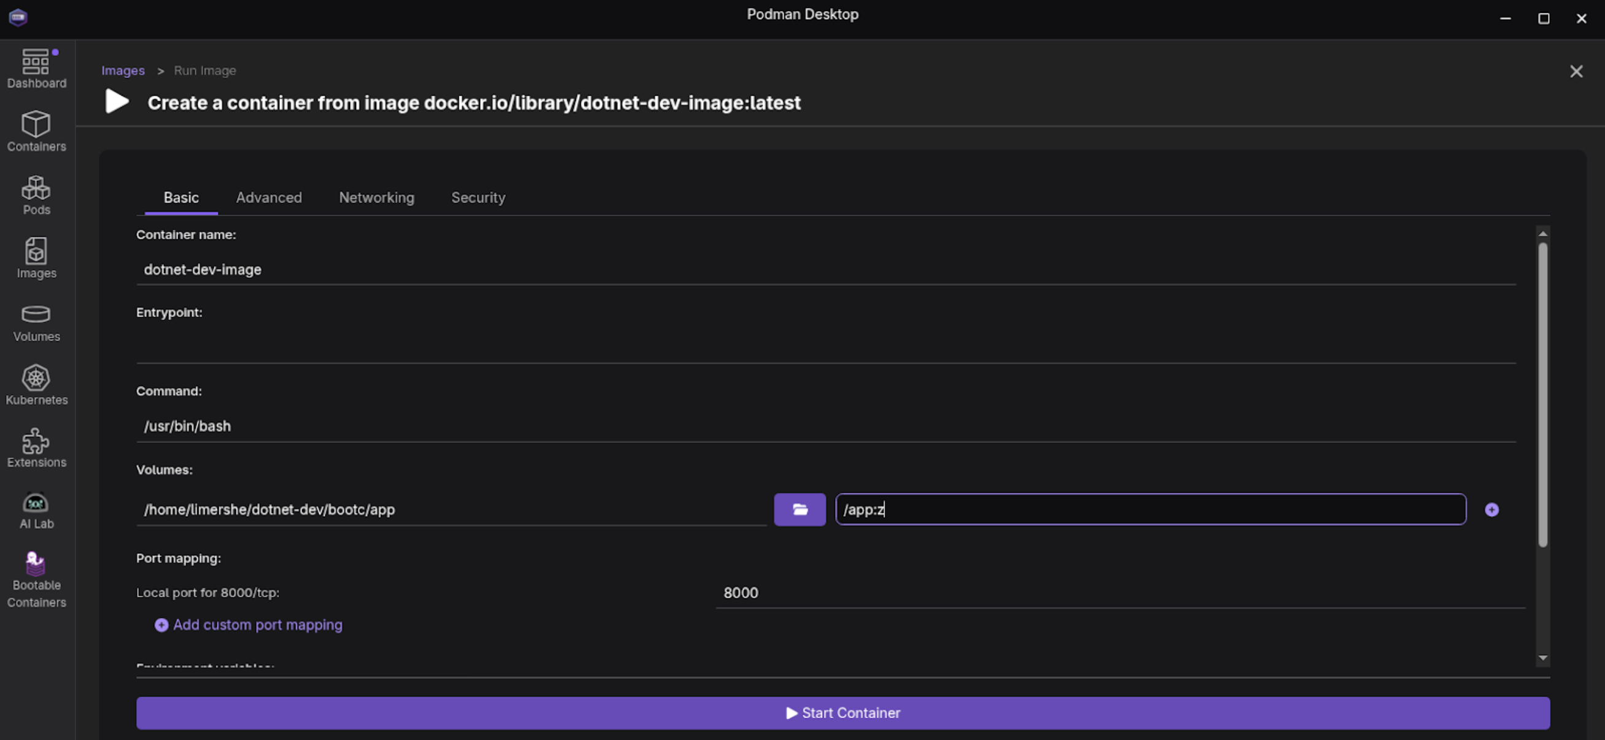Viewport: 1605px width, 740px height.
Task: Open the Kubernetes sidebar item
Action: click(36, 385)
